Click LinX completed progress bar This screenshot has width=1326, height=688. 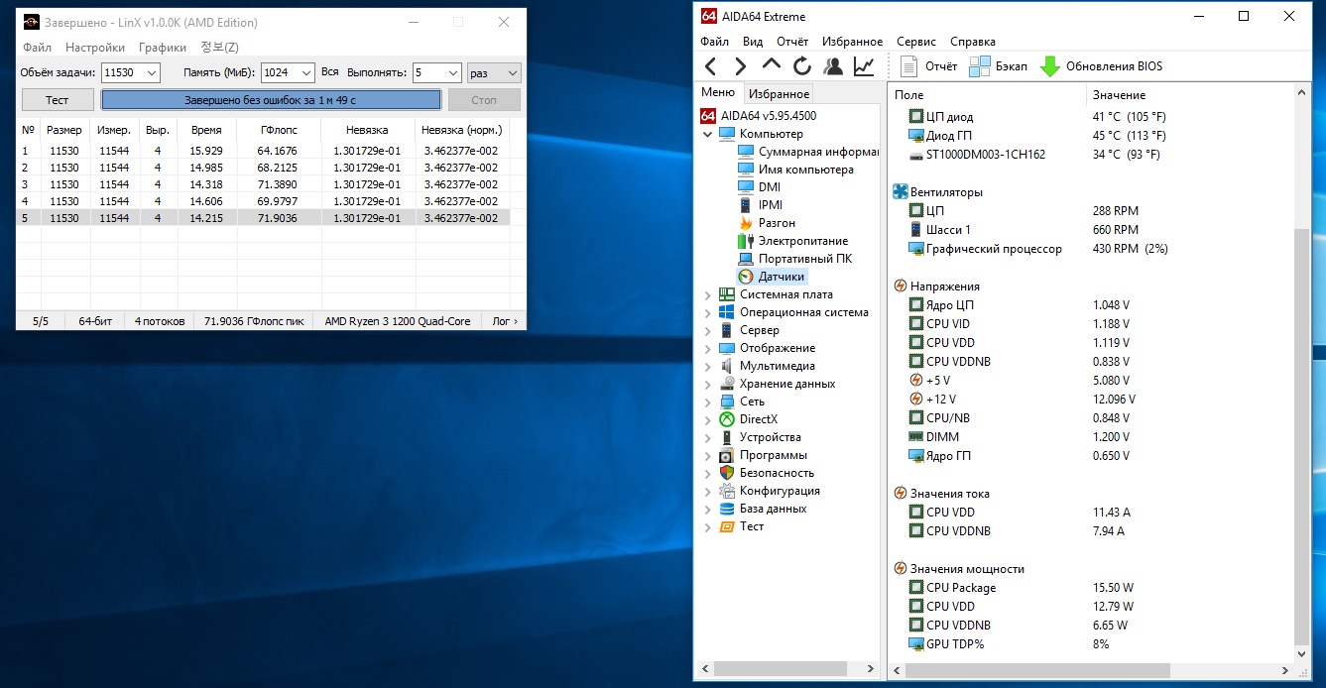coord(271,100)
